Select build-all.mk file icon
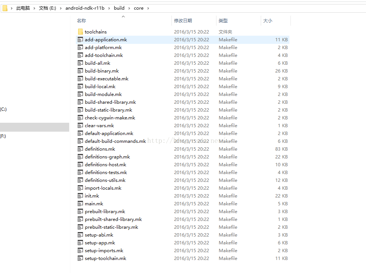This screenshot has height=273, width=366. 80,63
